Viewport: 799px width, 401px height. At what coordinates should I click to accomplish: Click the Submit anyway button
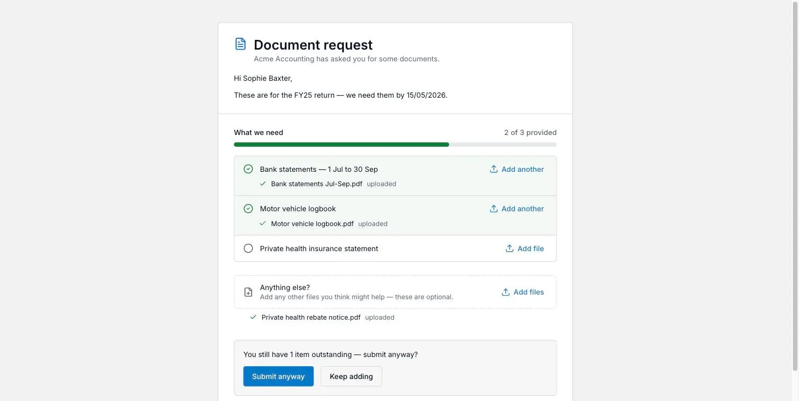[x=278, y=376]
